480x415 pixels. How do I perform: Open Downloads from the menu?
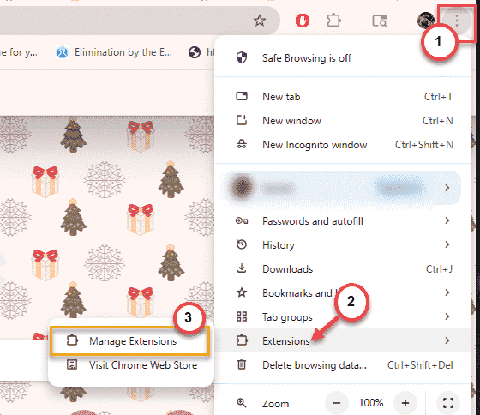[343, 269]
